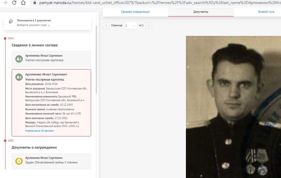Click the 1943 timeline marker dot
Viewport: 281px width, 178px height.
[x=5, y=38]
